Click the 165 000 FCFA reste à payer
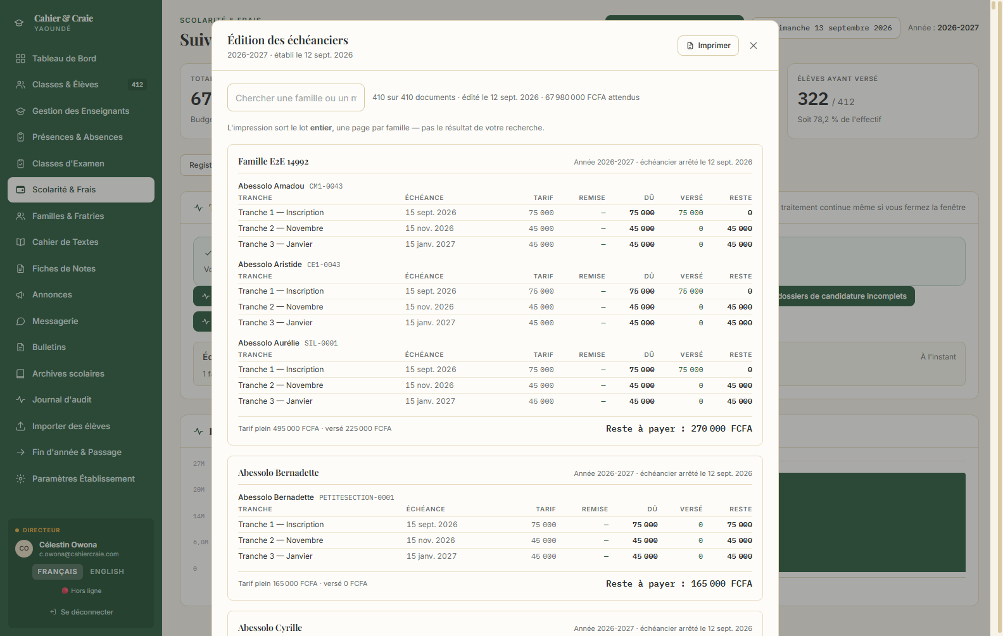 tap(721, 583)
